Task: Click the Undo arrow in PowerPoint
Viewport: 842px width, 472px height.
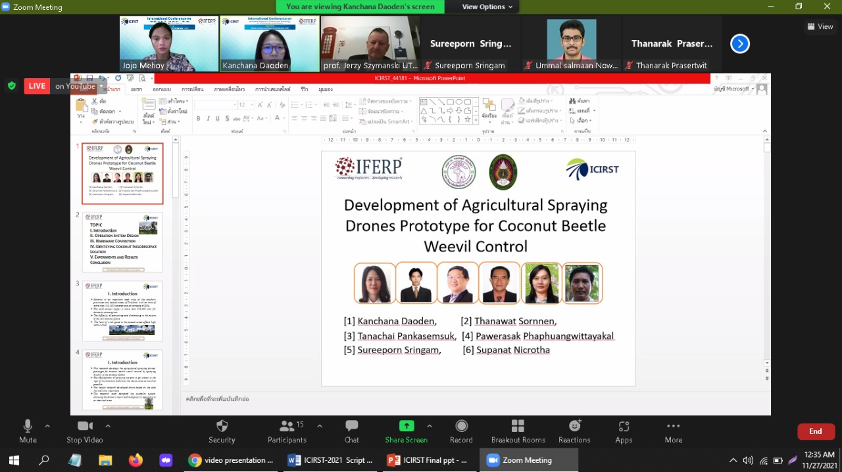Action: [x=102, y=78]
